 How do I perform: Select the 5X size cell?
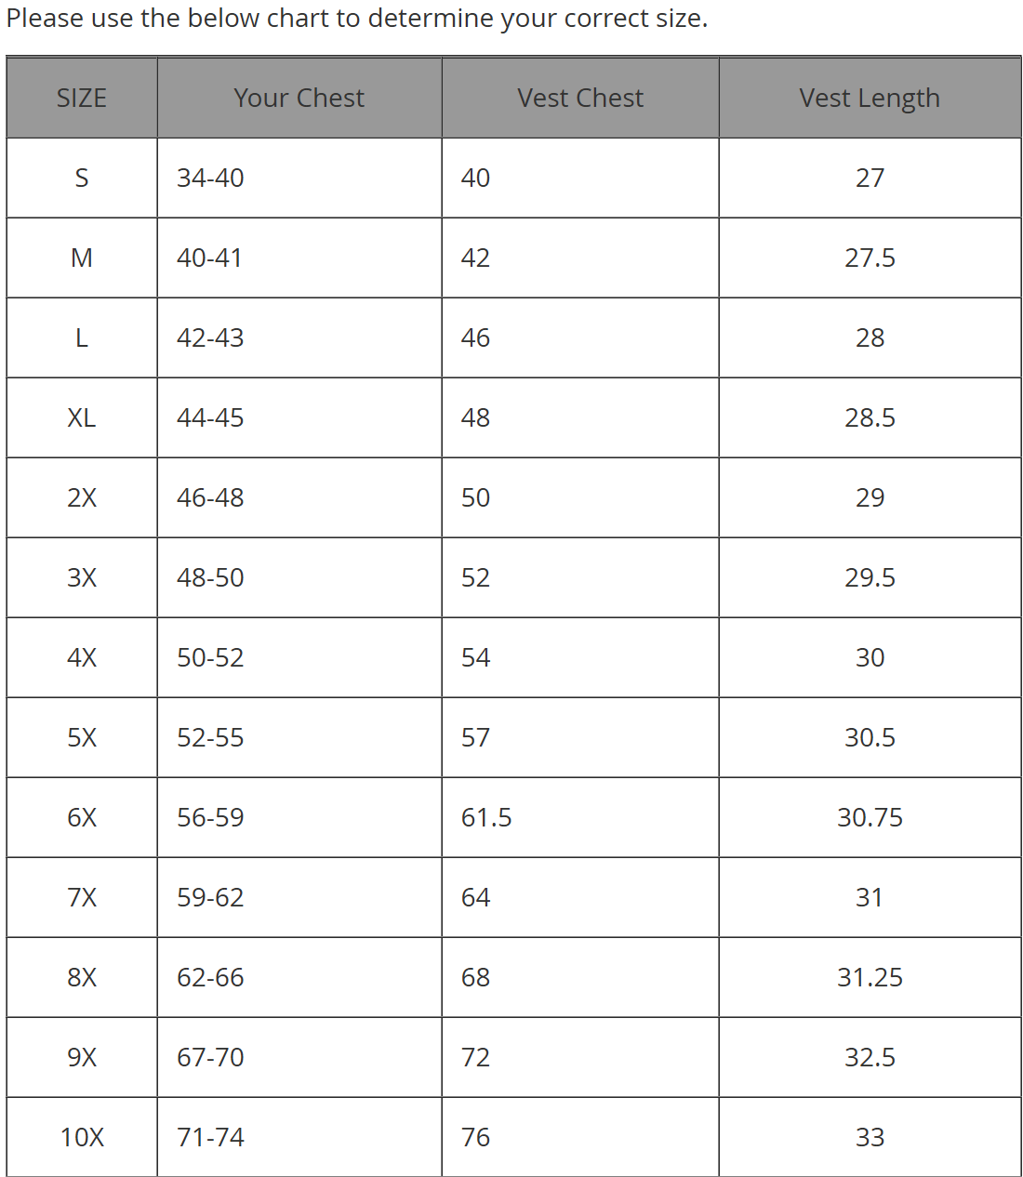[82, 737]
